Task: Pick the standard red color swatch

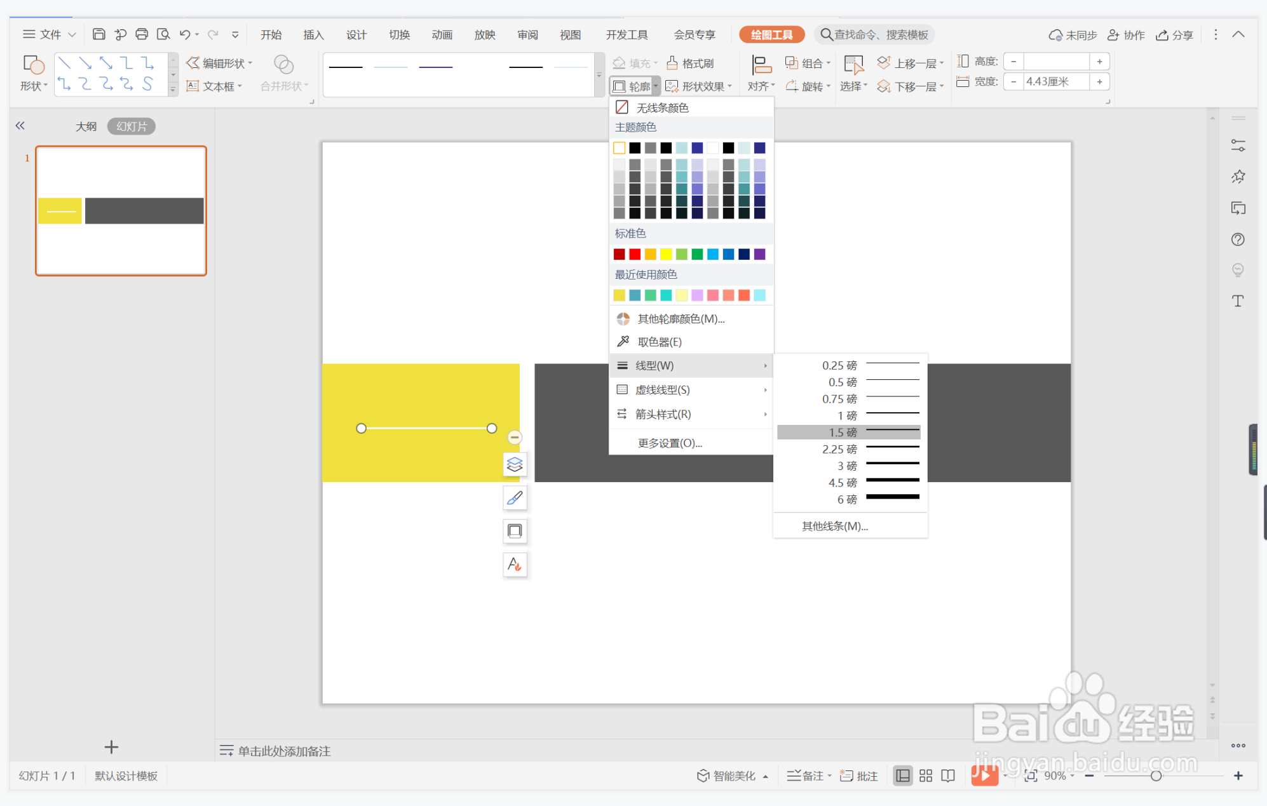Action: tap(635, 254)
